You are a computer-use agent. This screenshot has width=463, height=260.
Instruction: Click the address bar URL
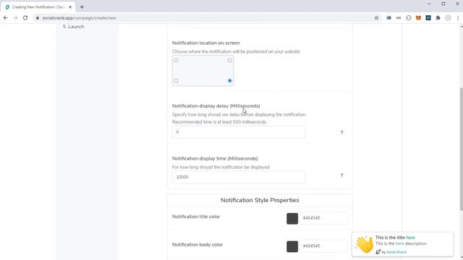[x=79, y=18]
